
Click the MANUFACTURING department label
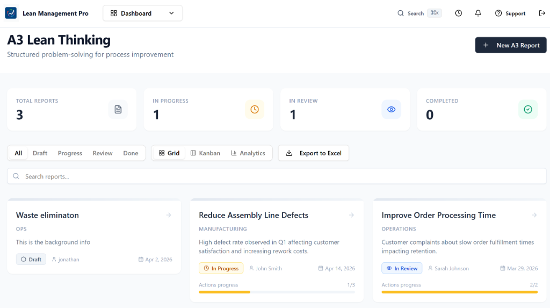tap(223, 229)
